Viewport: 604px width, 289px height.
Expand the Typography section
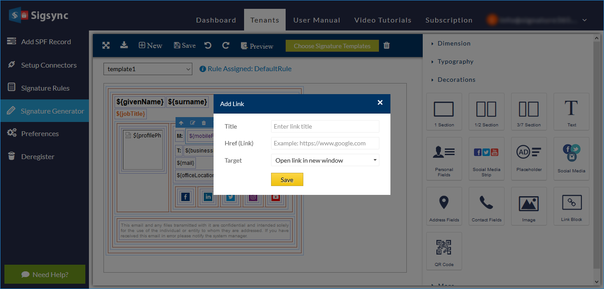point(455,61)
